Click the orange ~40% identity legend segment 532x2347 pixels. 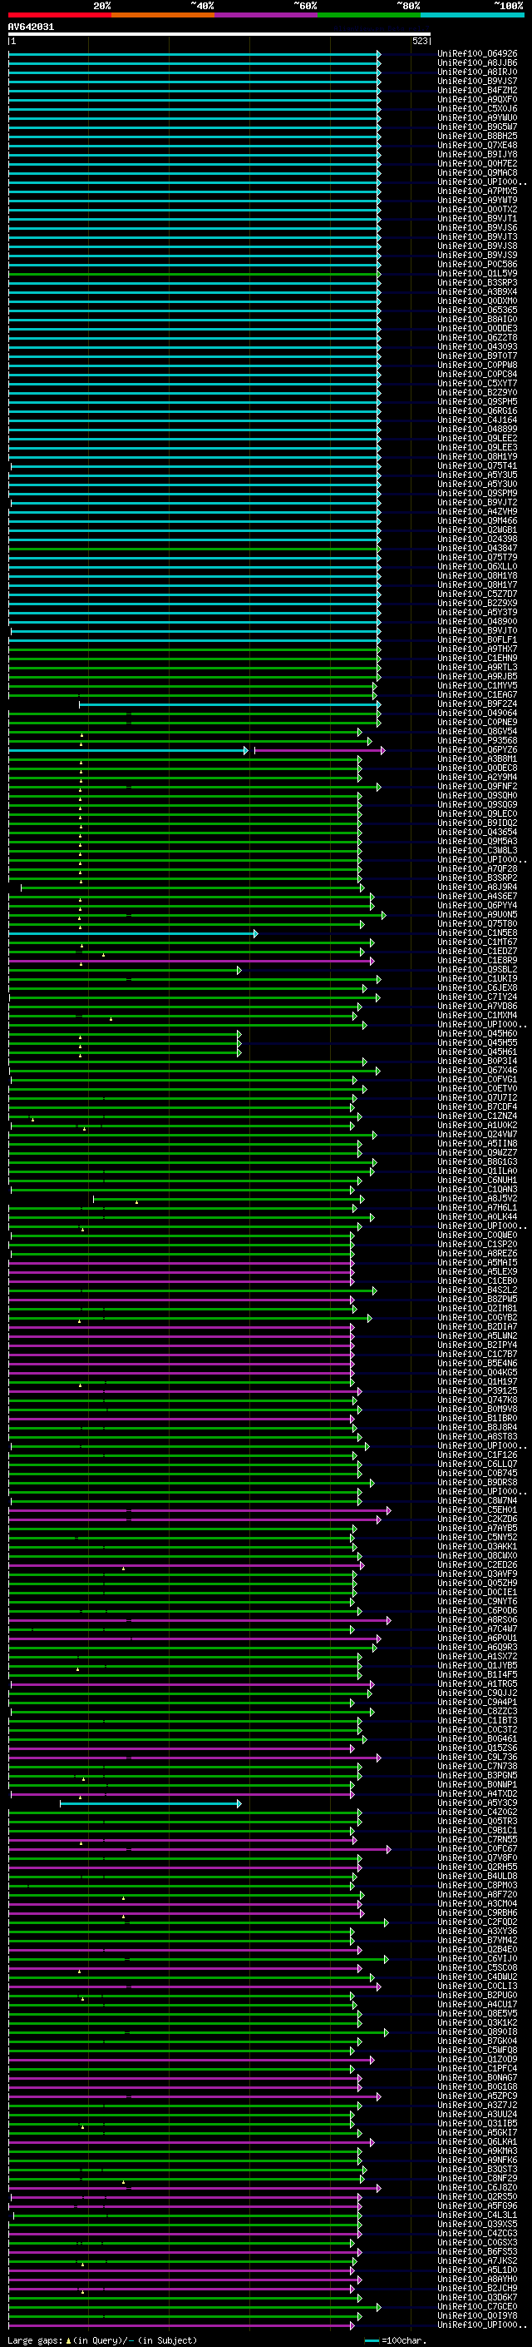coord(163,15)
